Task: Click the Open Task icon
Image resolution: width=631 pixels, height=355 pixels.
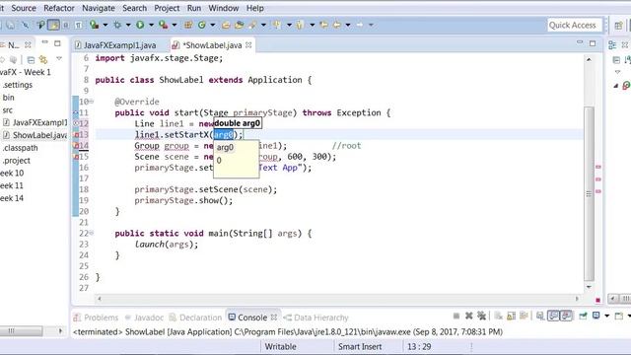Action: tap(240, 25)
